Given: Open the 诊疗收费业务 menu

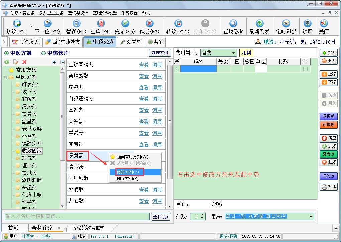Looking at the screenshot, I should pos(22,13).
